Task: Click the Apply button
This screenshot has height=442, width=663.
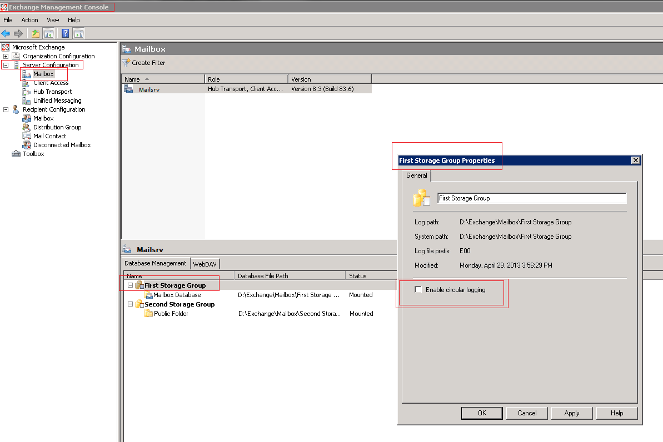Action: pos(572,413)
